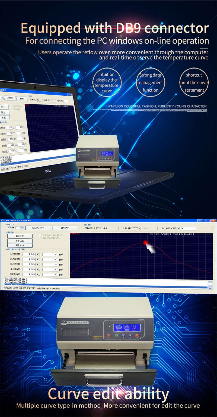
Task: Open the COM1 port dropdown in the large window
Action: coord(22,228)
